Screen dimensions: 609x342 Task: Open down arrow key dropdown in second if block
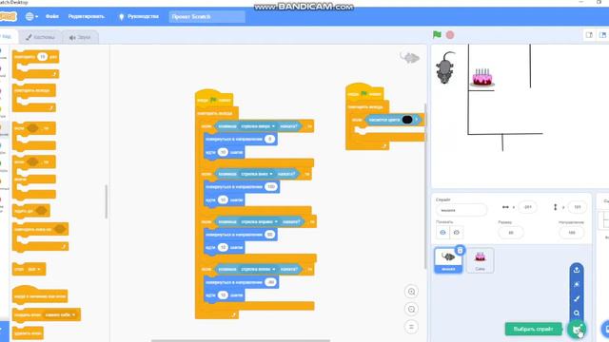256,174
